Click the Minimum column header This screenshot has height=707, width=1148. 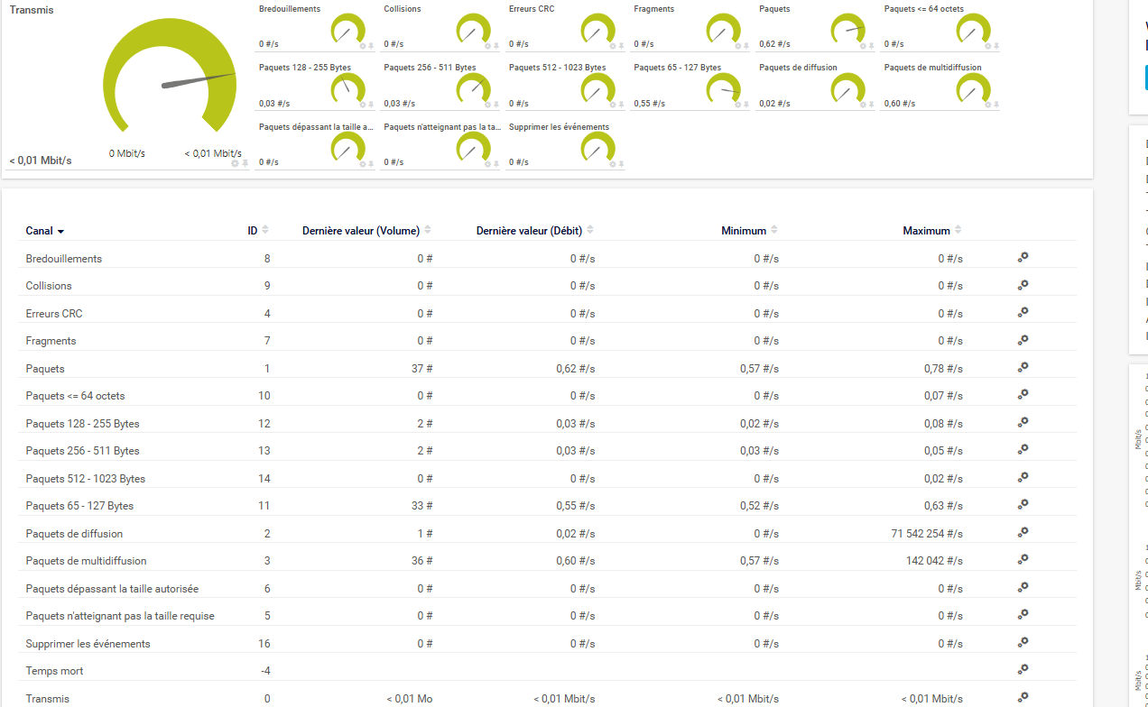point(743,231)
